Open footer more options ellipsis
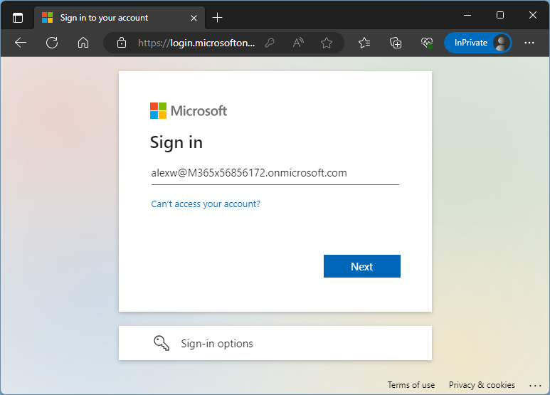 pyautogui.click(x=535, y=385)
